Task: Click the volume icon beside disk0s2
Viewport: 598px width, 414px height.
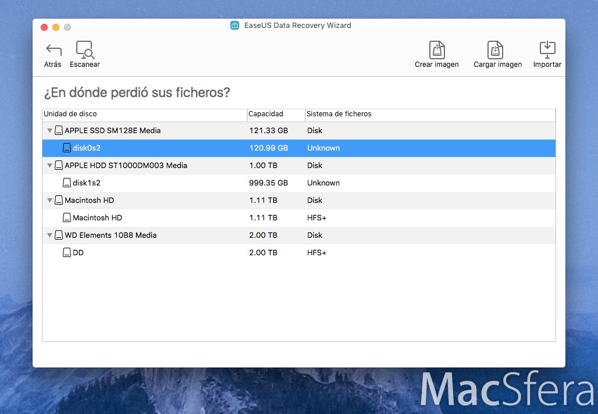Action: (67, 148)
